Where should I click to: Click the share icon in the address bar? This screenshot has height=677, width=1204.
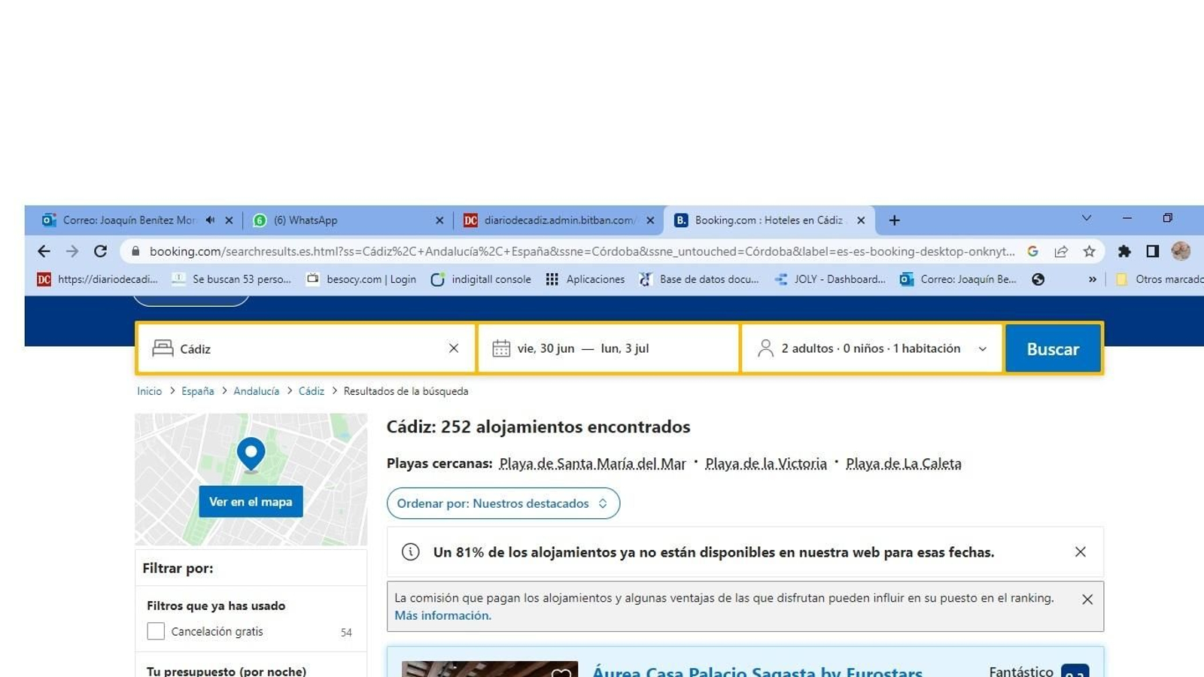[1061, 251]
